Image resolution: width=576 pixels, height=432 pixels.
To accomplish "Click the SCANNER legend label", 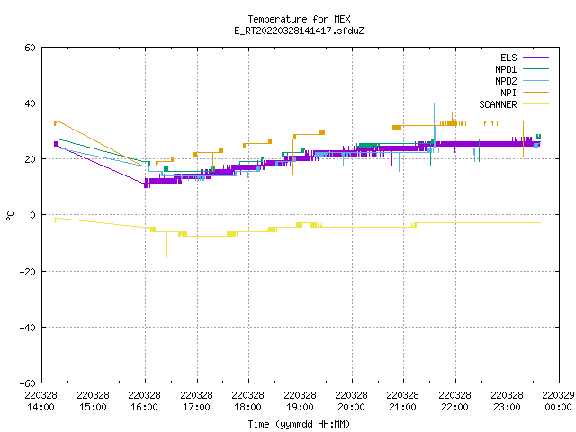I will coord(498,104).
